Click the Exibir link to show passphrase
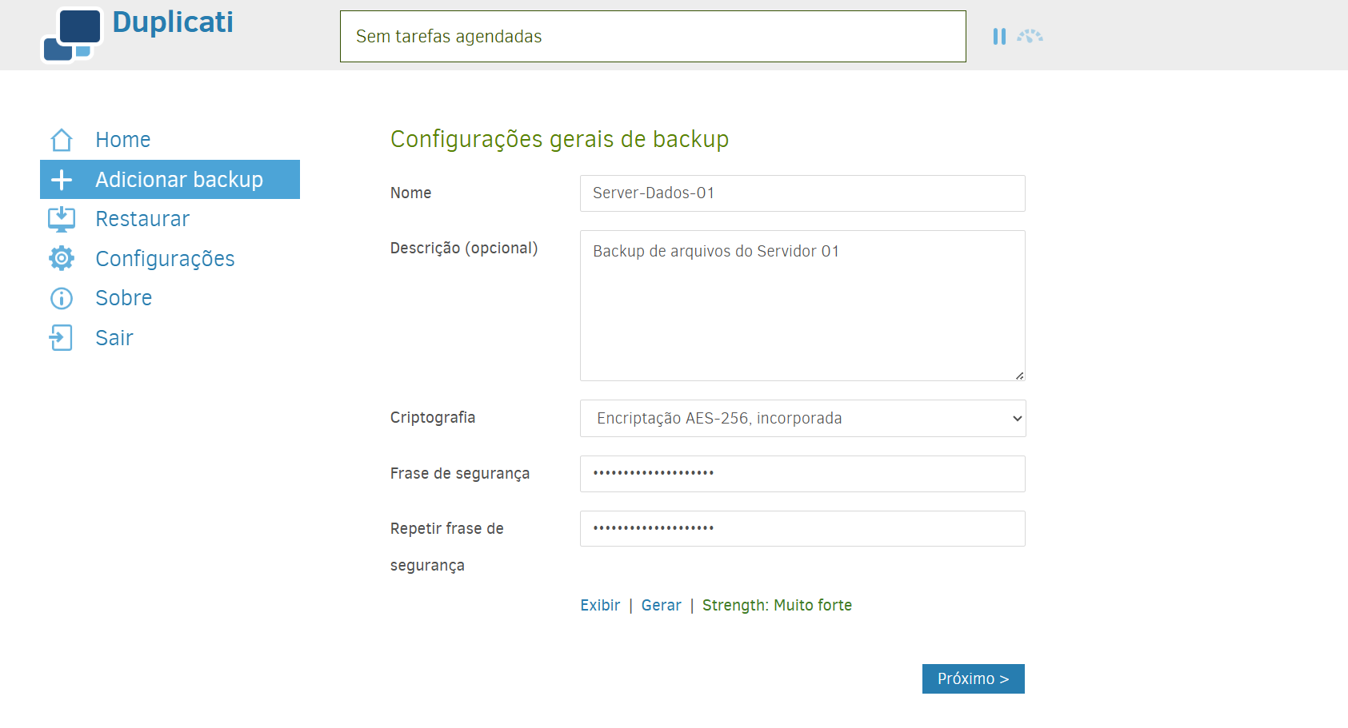 pyautogui.click(x=600, y=606)
